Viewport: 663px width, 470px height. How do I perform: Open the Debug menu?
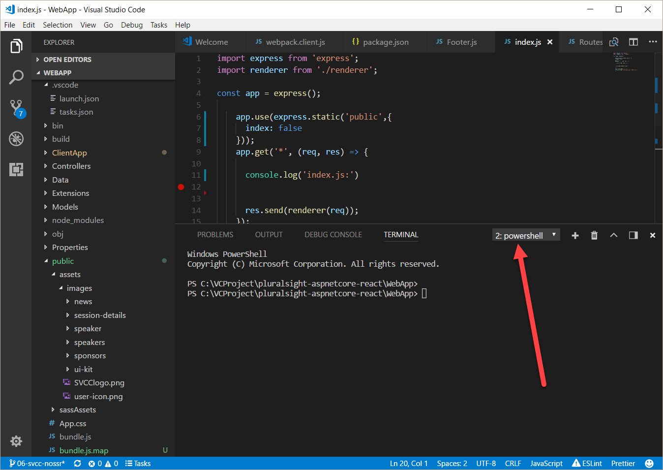132,25
